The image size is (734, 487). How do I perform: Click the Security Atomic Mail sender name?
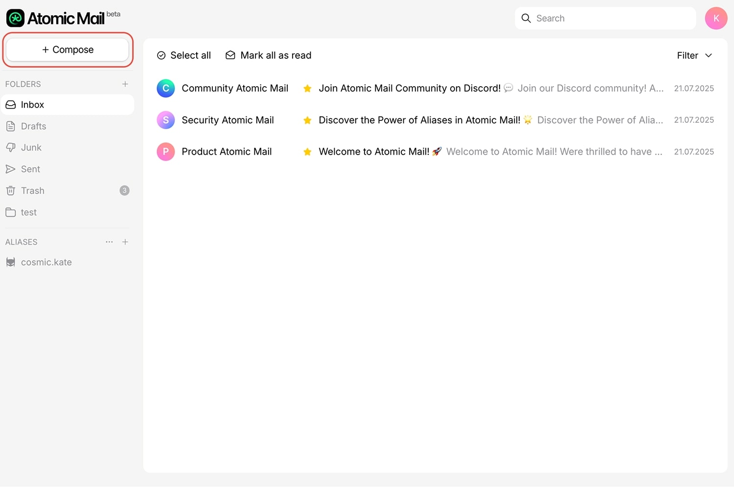click(x=228, y=120)
